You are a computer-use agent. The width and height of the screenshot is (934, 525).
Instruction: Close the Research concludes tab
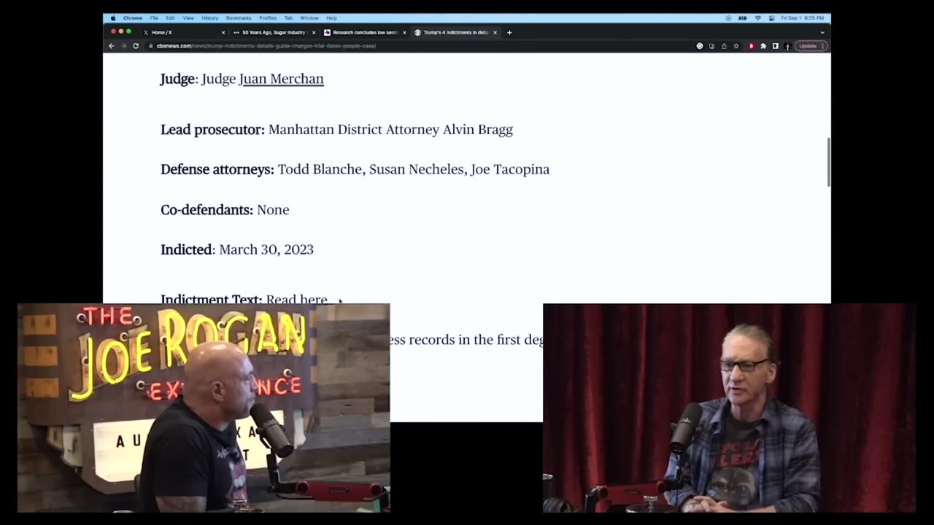tap(404, 32)
